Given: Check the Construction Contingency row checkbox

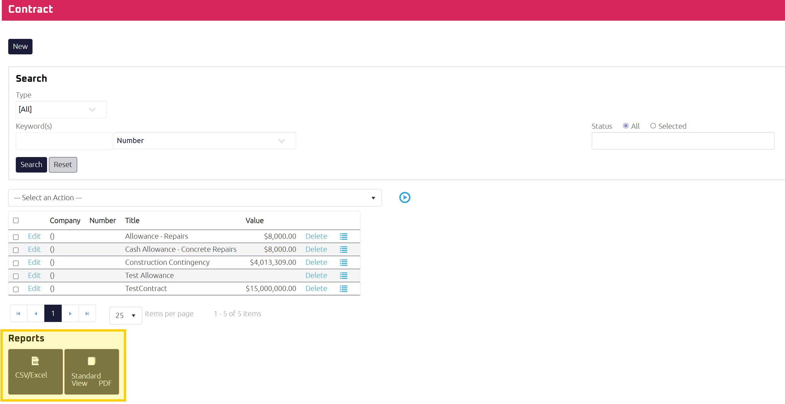Looking at the screenshot, I should click(x=16, y=263).
